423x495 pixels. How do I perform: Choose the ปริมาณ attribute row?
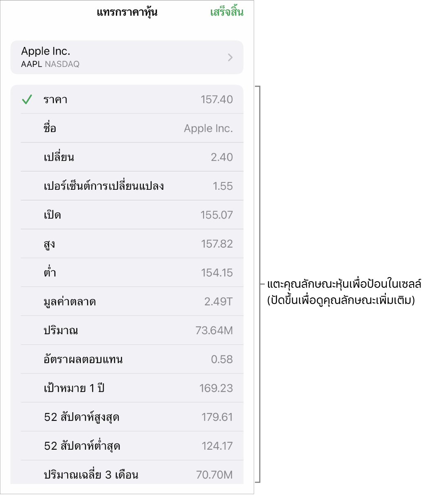(127, 331)
